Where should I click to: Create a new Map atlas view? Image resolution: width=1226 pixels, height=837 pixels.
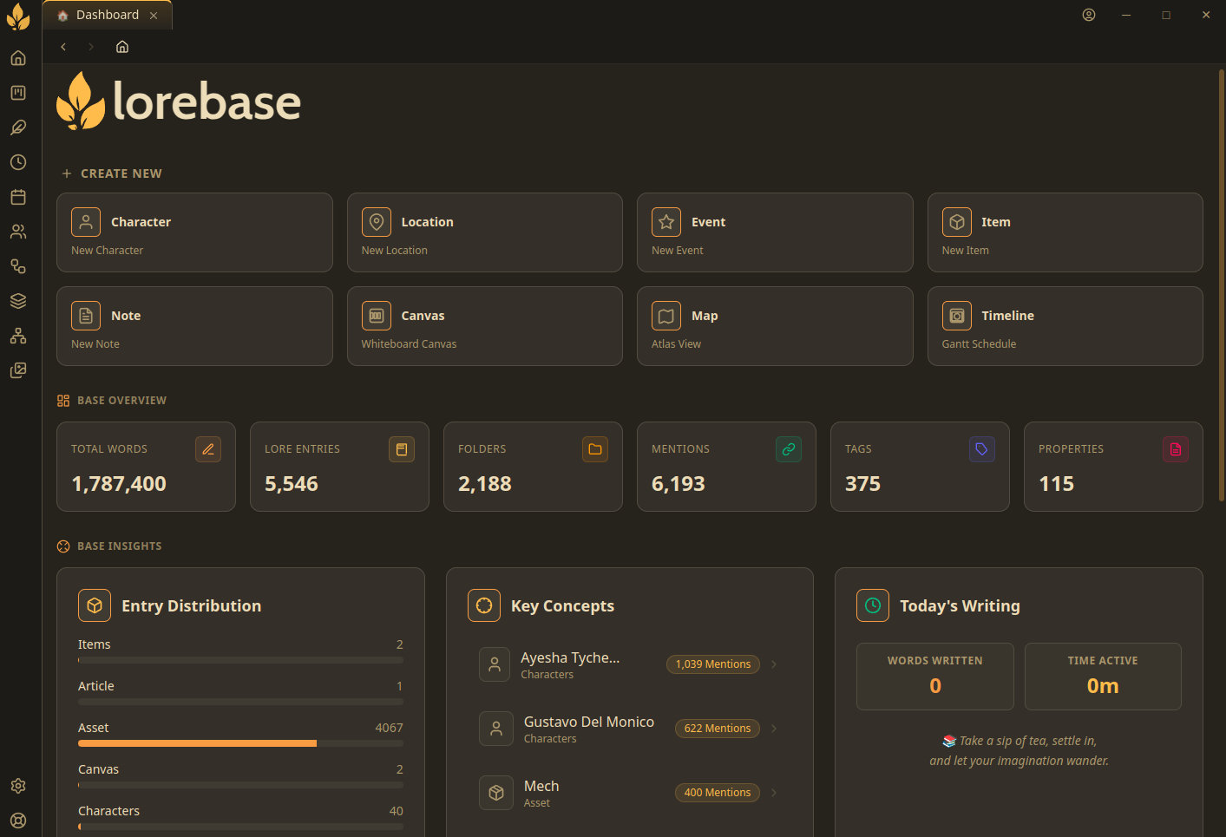pyautogui.click(x=775, y=326)
